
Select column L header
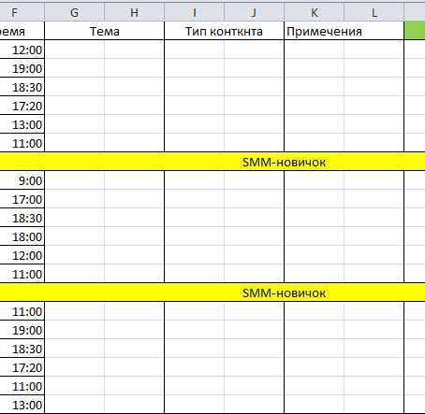tap(374, 12)
